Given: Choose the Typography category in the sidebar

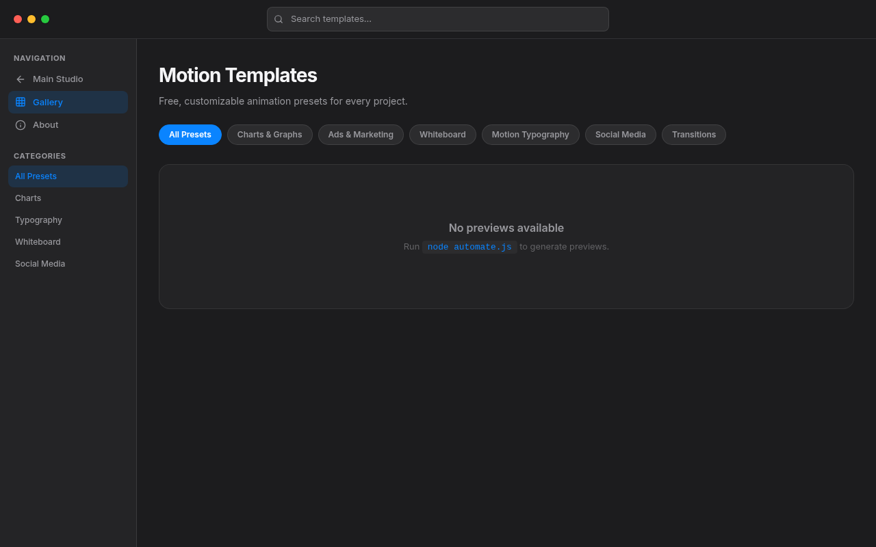Looking at the screenshot, I should click(68, 220).
